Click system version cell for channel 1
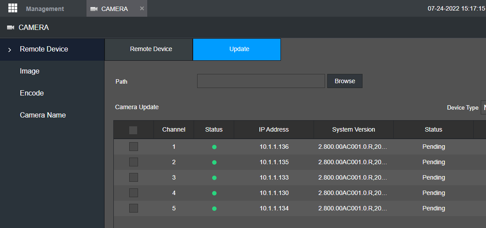Screen dimensions: 486x228 point(353,147)
